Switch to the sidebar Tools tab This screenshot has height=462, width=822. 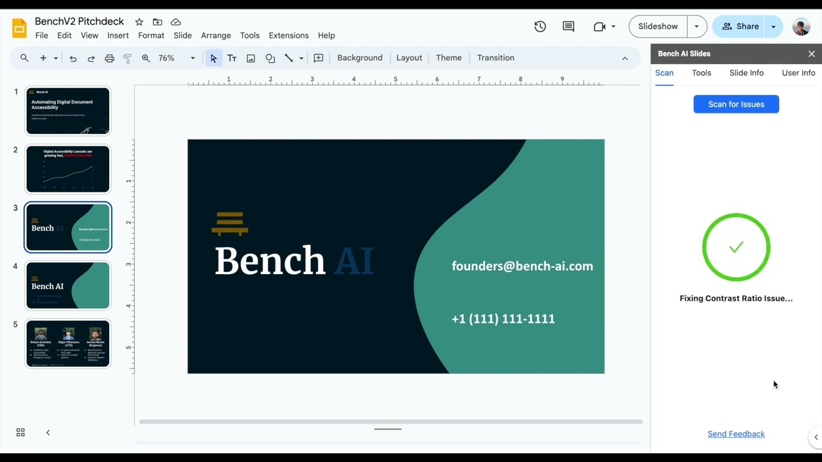click(x=701, y=73)
